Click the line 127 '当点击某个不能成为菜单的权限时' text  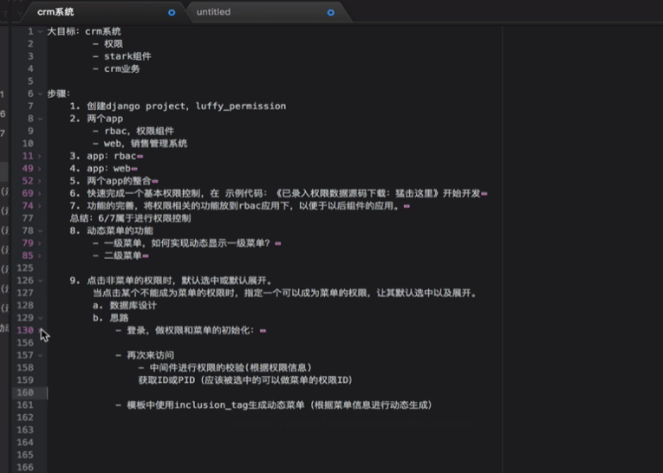pos(284,293)
